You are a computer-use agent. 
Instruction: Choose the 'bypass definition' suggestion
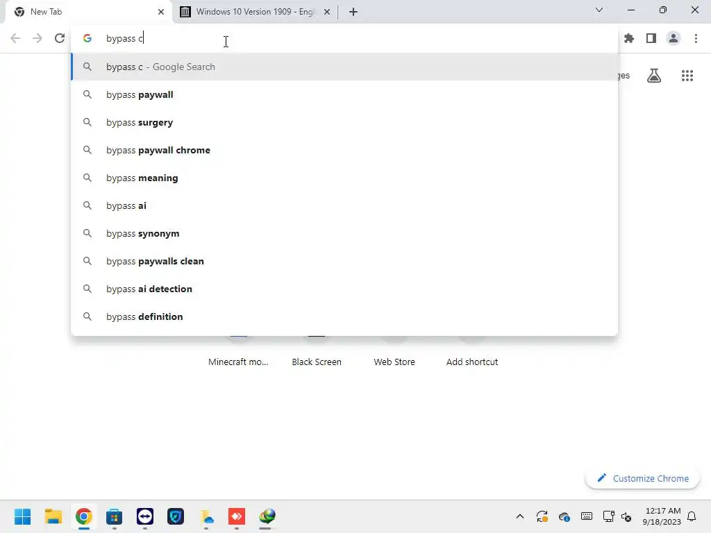(x=344, y=316)
